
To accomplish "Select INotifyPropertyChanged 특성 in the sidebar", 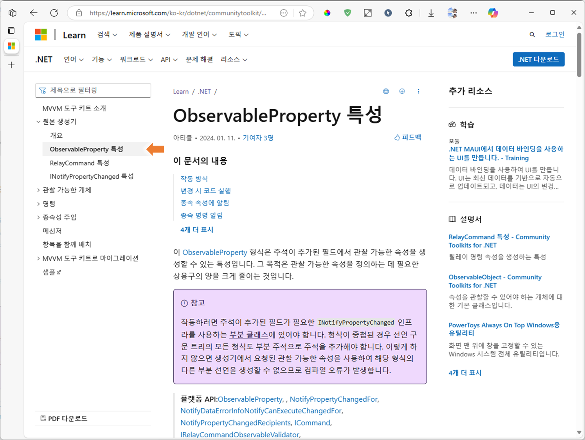I will [92, 176].
